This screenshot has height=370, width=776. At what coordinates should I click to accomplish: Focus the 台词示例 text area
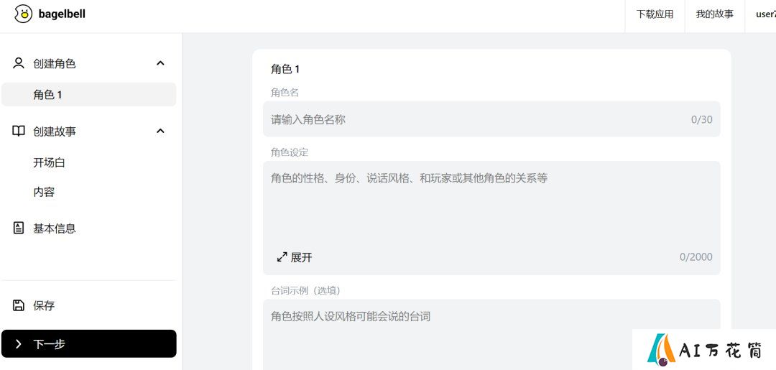491,334
